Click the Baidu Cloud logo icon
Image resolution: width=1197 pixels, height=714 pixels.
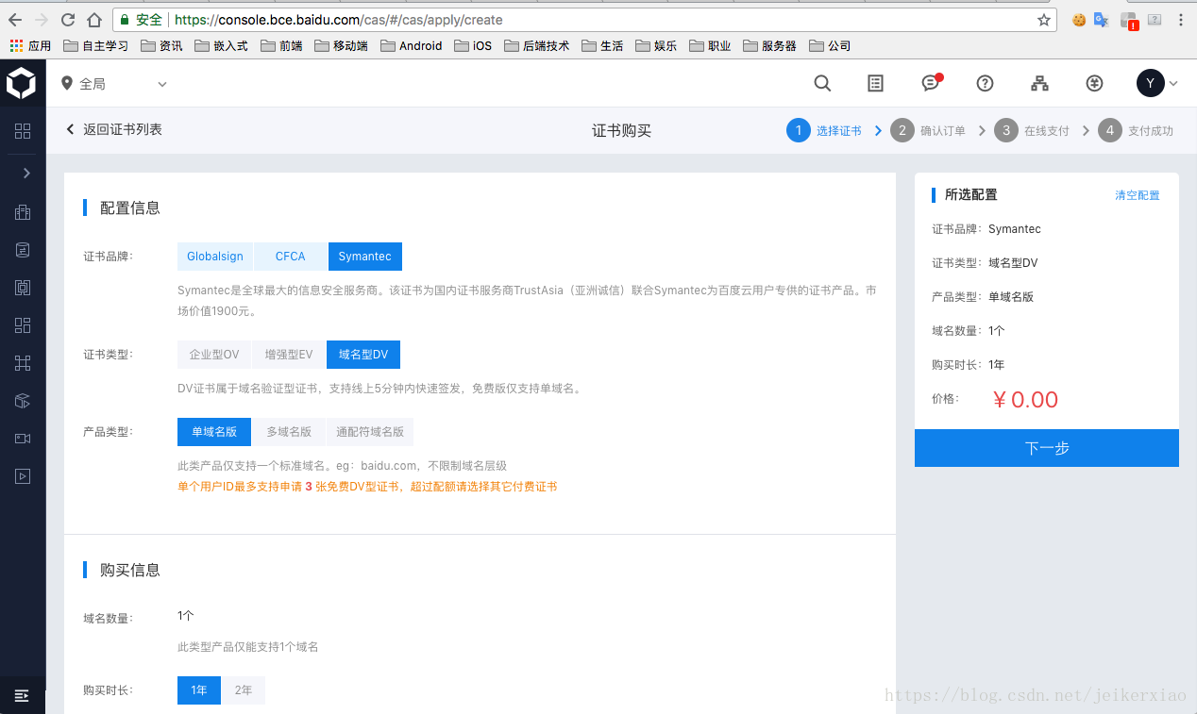pos(22,84)
